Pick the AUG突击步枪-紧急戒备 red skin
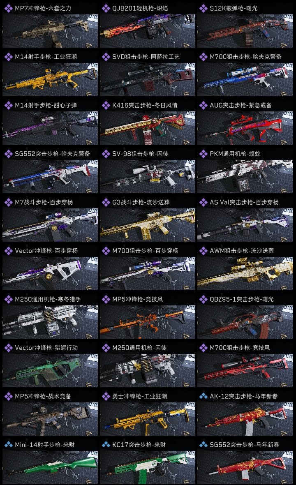Screen dimensions: 296x485 (x=245, y=128)
